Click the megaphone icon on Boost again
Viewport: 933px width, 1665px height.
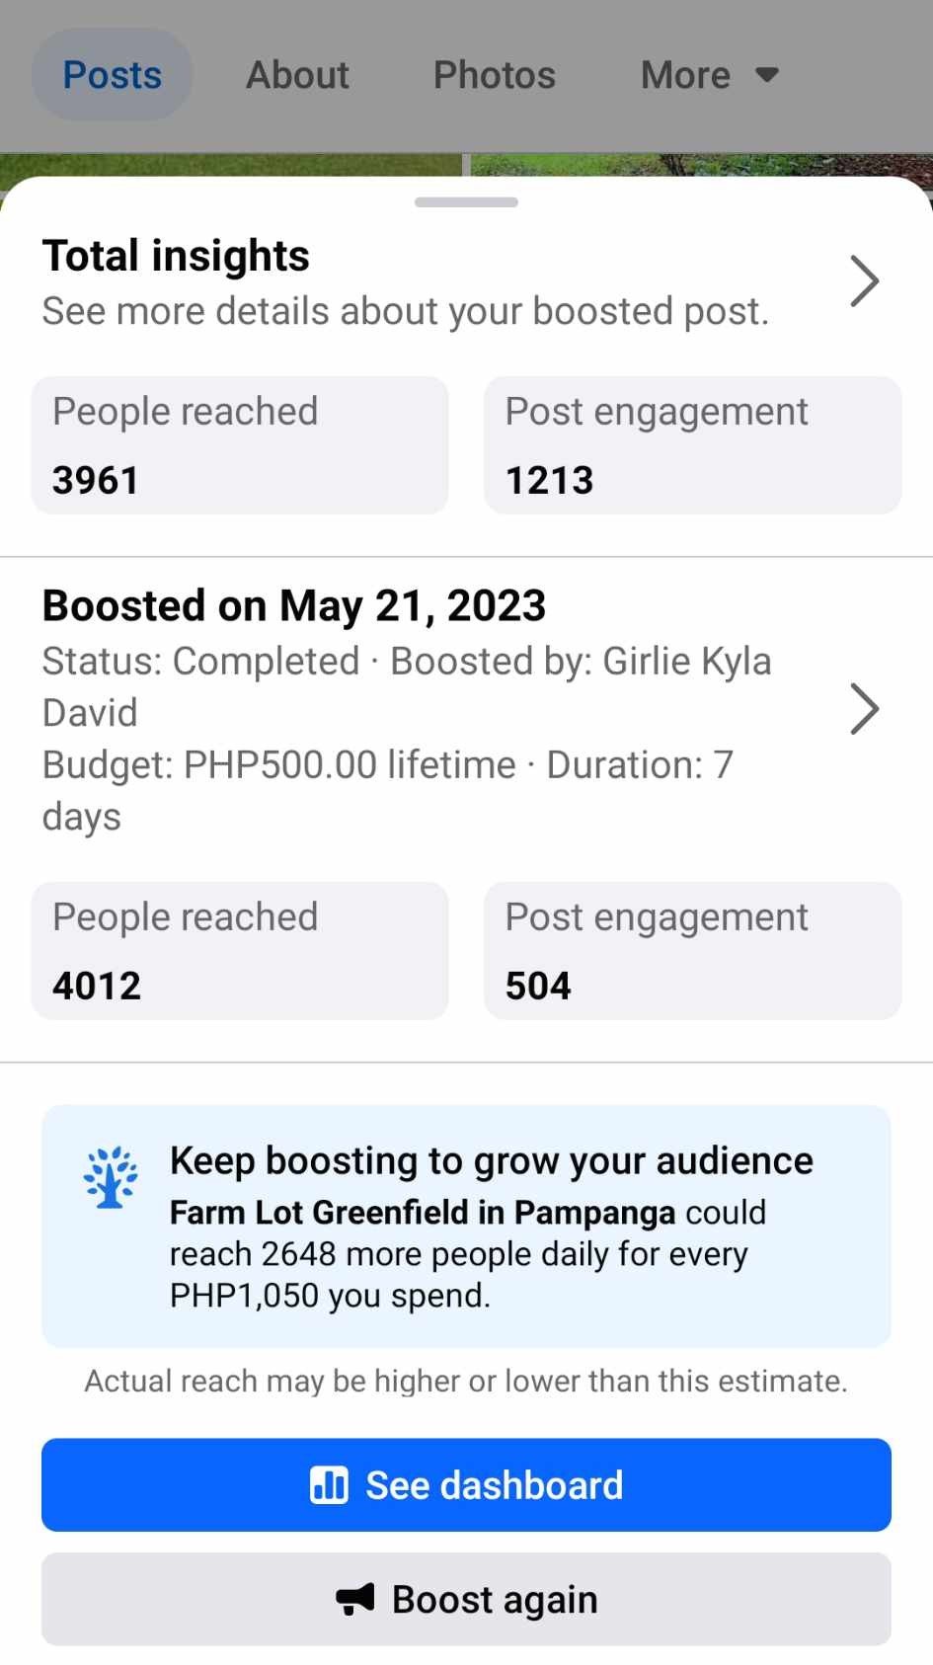[355, 1599]
